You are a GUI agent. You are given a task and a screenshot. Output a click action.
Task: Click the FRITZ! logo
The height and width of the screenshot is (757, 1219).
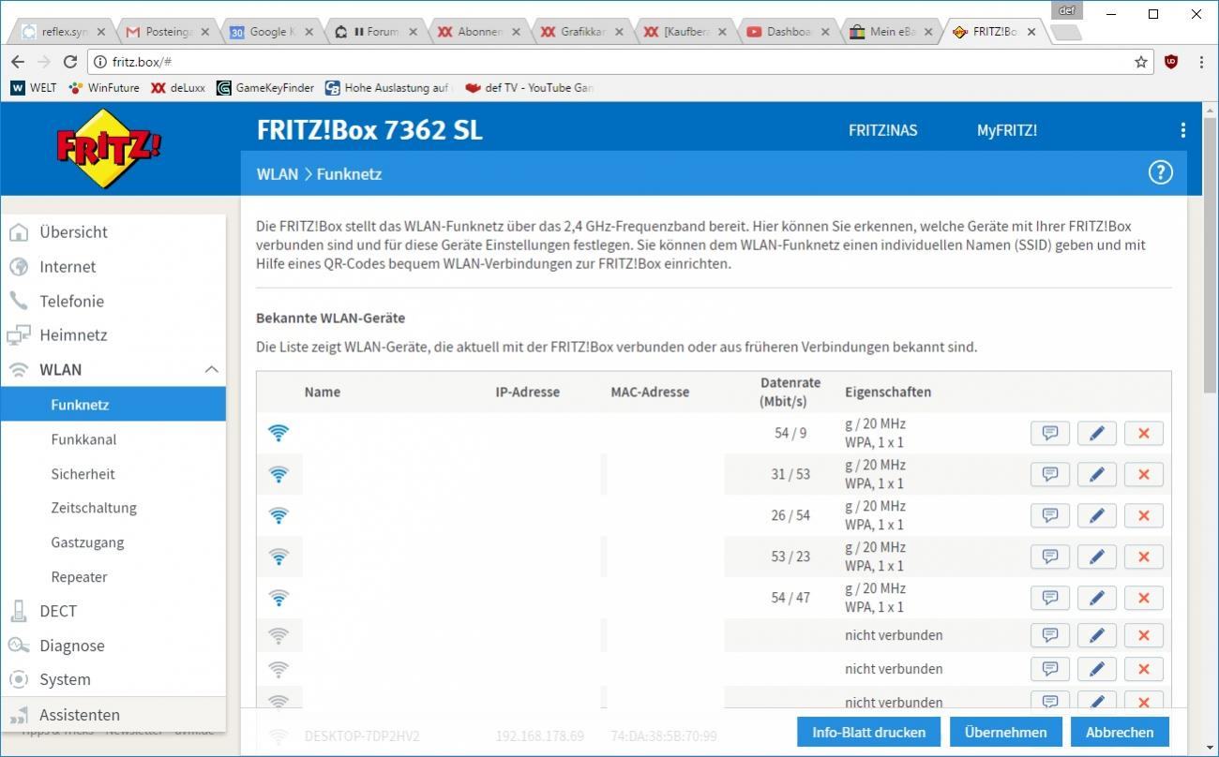[x=109, y=148]
